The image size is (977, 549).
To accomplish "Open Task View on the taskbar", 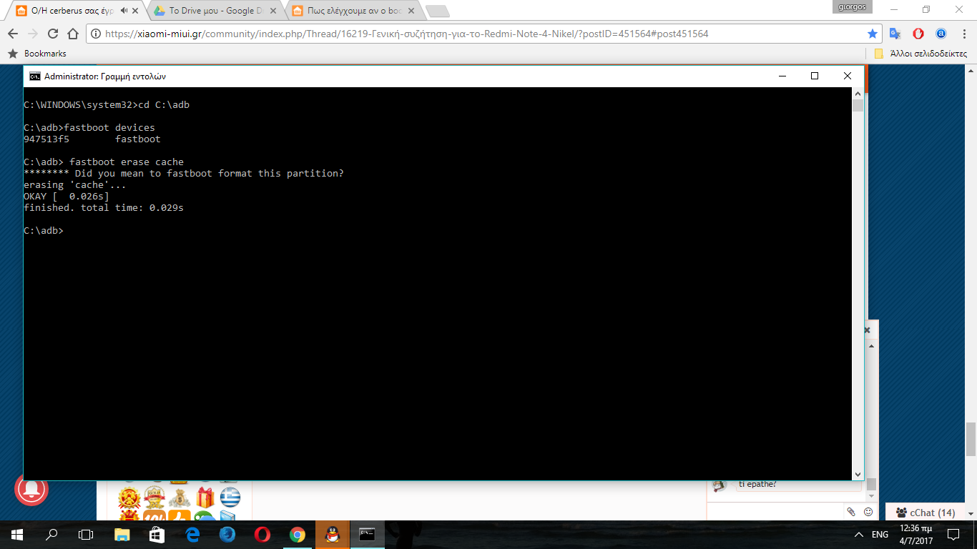I will [86, 534].
